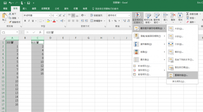Expand the fill color arrow

click(x=51, y=21)
